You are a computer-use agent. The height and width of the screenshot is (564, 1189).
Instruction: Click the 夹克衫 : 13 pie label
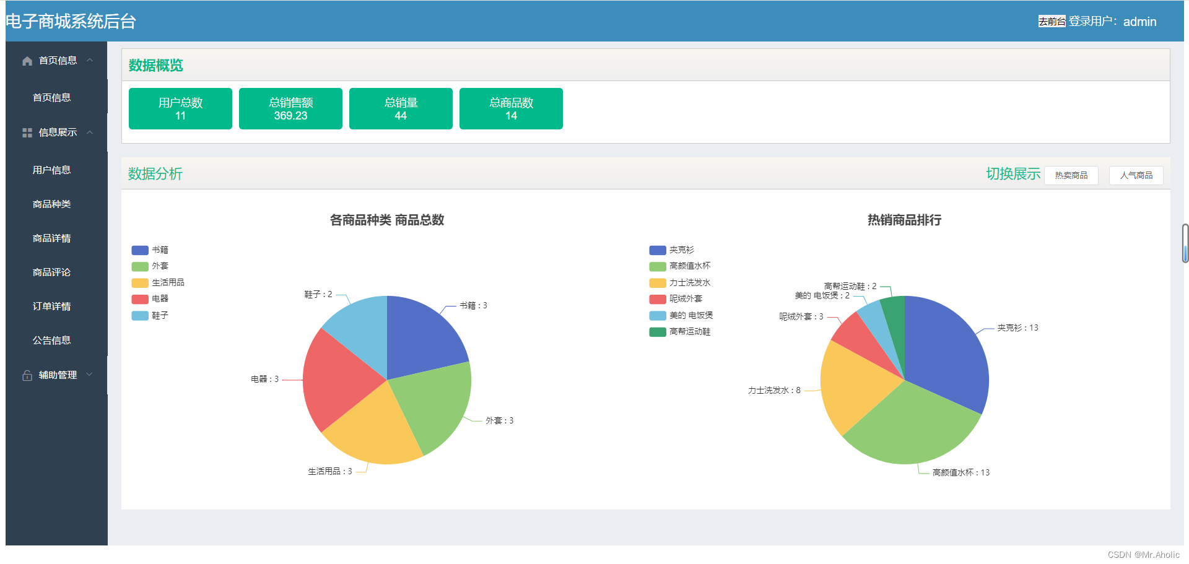[1017, 328]
